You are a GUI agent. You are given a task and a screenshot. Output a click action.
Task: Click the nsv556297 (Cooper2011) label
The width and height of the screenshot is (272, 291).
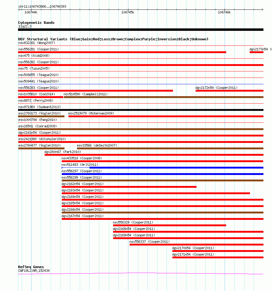coord(82,171)
